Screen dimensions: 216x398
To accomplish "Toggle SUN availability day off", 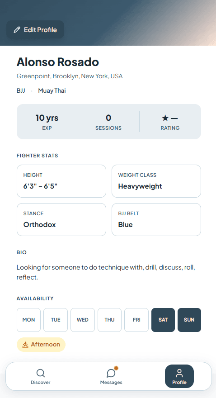I will (x=189, y=320).
